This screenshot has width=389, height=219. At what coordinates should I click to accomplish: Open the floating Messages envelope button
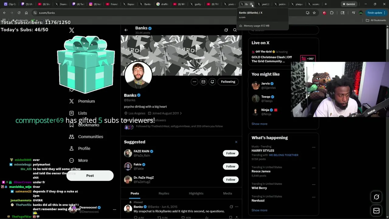click(376, 210)
